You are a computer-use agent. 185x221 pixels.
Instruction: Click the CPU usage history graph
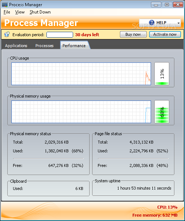(x=81, y=74)
